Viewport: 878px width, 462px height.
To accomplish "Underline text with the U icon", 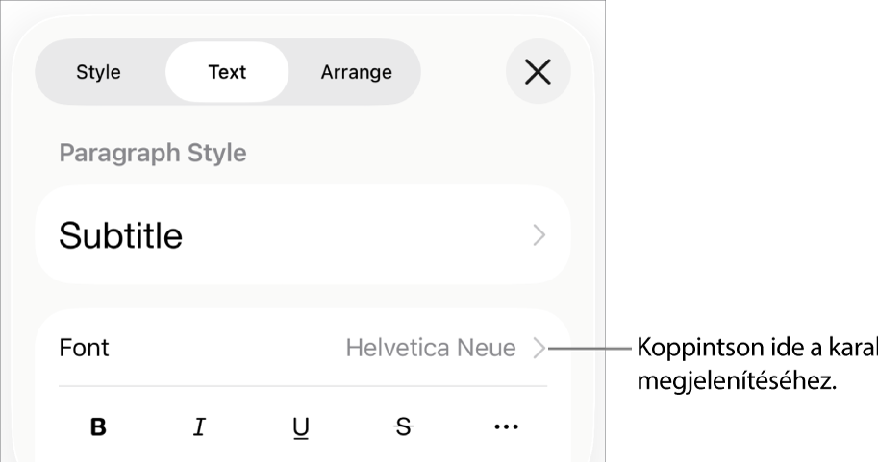I will [301, 427].
